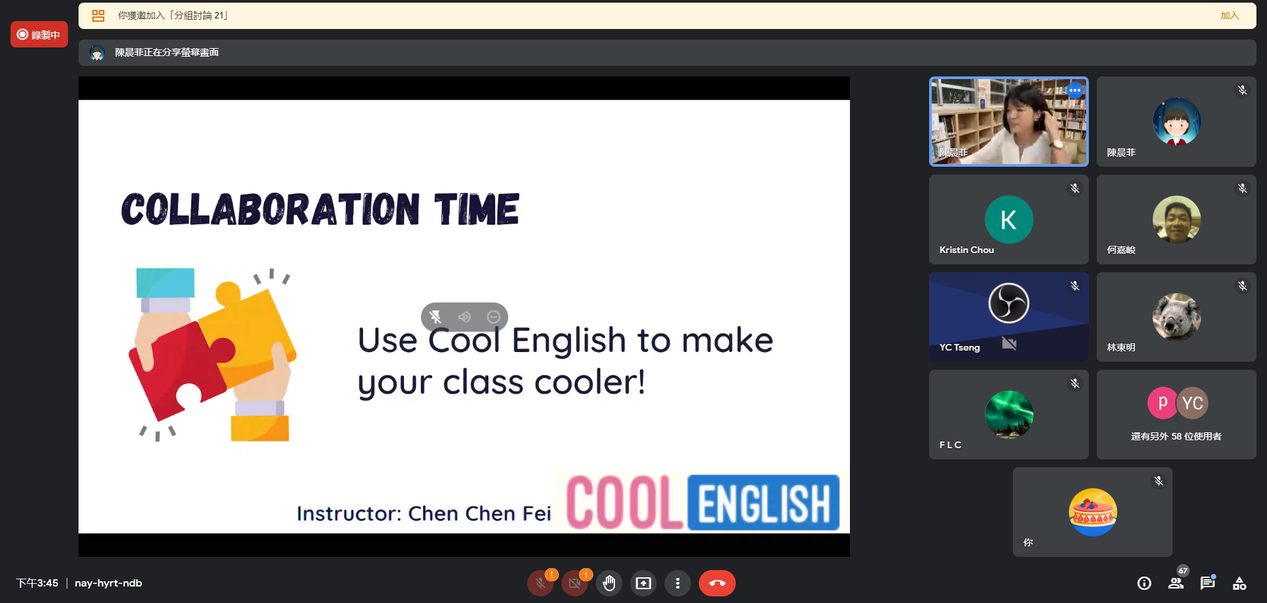This screenshot has height=603, width=1267.
Task: Raise hand with the hand icon
Action: pos(609,583)
